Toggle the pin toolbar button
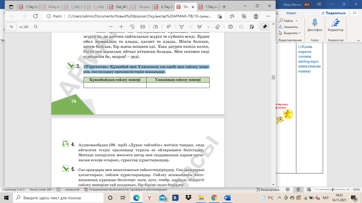Image resolution: width=362 pixels, height=203 pixels. (265, 27)
